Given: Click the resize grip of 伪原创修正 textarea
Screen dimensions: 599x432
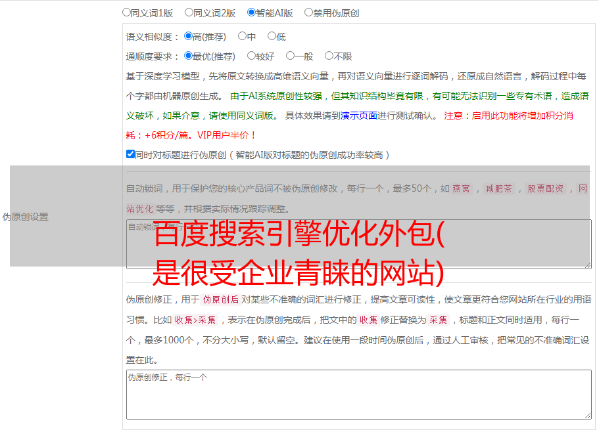Looking at the screenshot, I should point(588,415).
